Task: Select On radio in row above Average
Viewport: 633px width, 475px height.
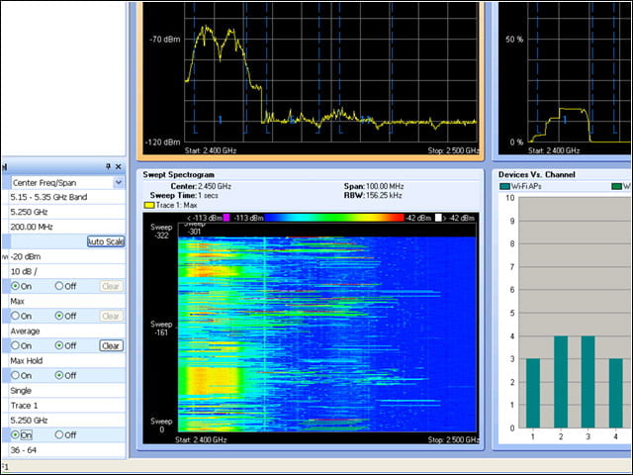Action: 16,316
